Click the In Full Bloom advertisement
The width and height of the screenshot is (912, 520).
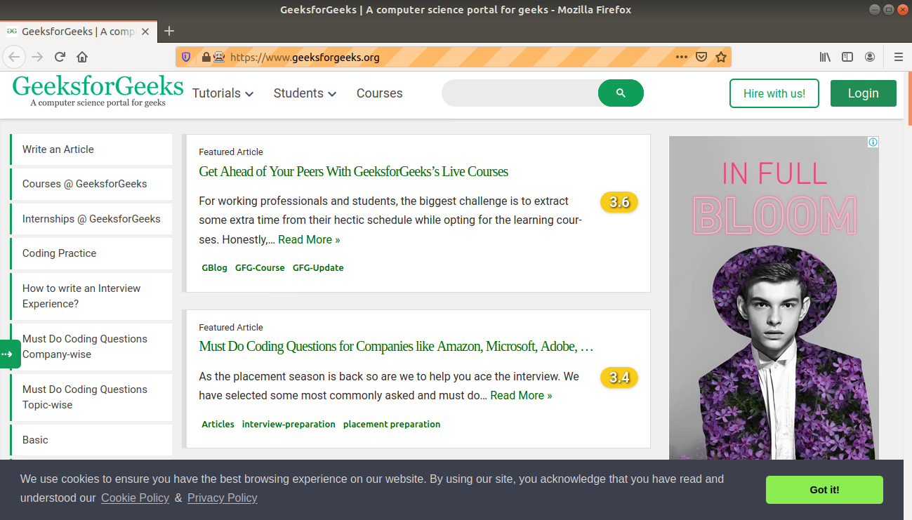tap(774, 298)
